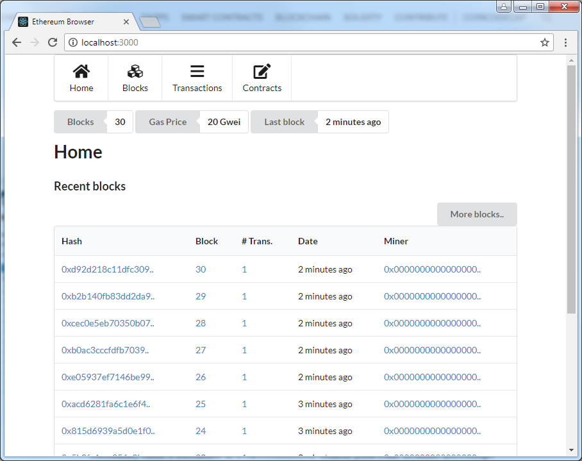Screen dimensions: 582x461
Task: Click the # Trans. column header
Action: pos(257,241)
